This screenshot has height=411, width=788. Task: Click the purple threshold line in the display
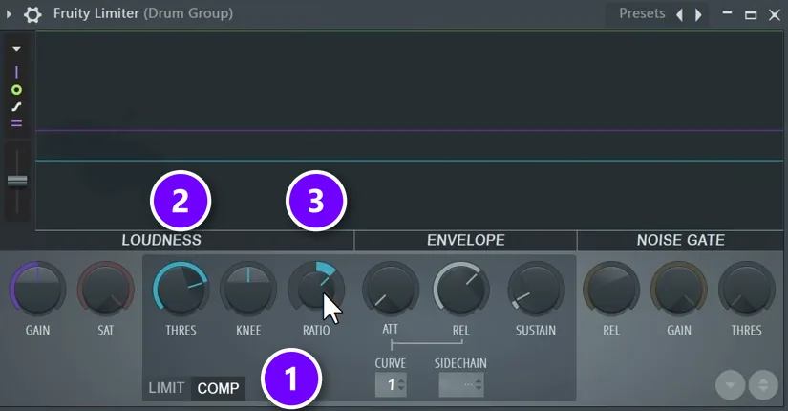410,131
